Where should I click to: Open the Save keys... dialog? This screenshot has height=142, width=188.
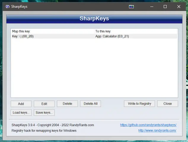[x=44, y=113]
